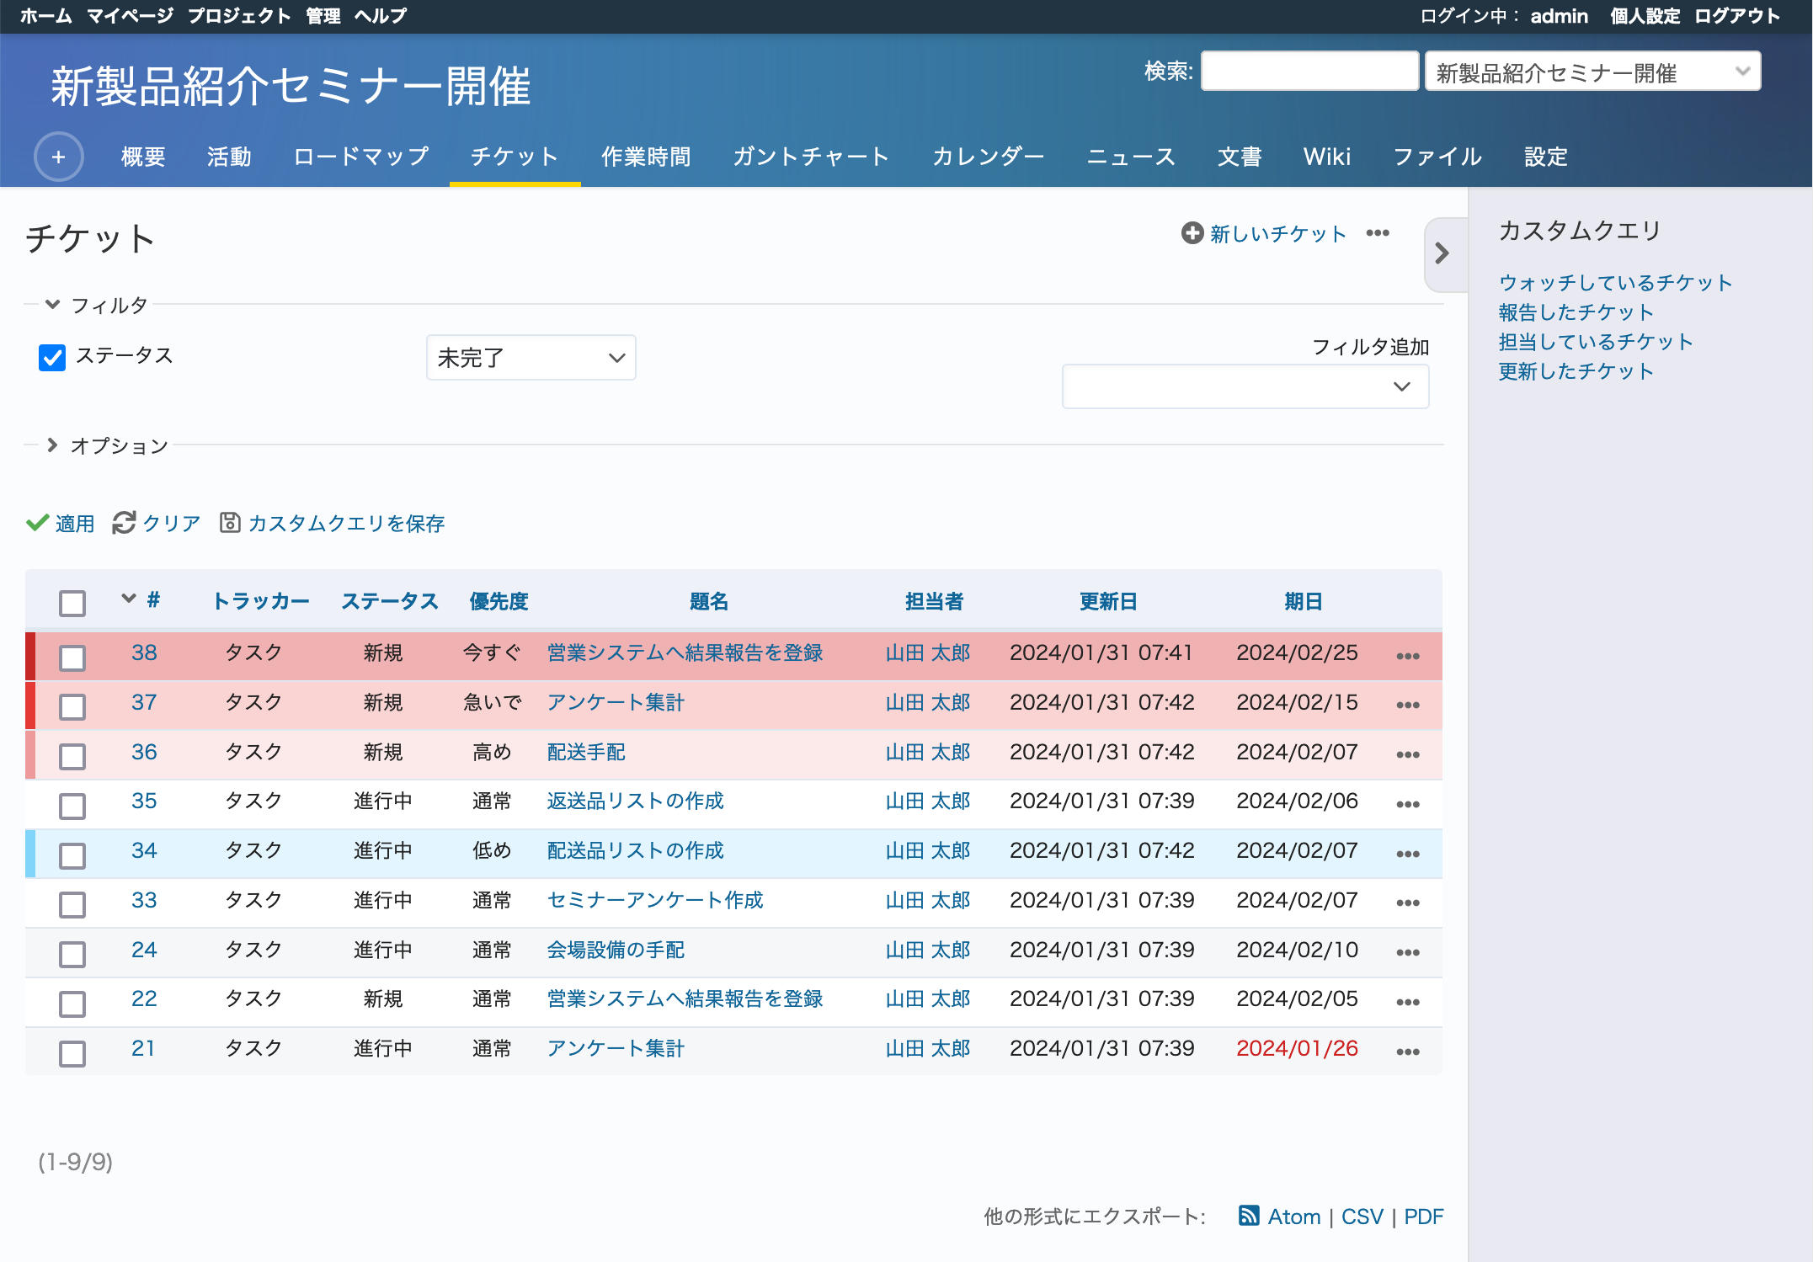Open the Wiki tab
This screenshot has height=1262, width=1813.
tap(1326, 157)
